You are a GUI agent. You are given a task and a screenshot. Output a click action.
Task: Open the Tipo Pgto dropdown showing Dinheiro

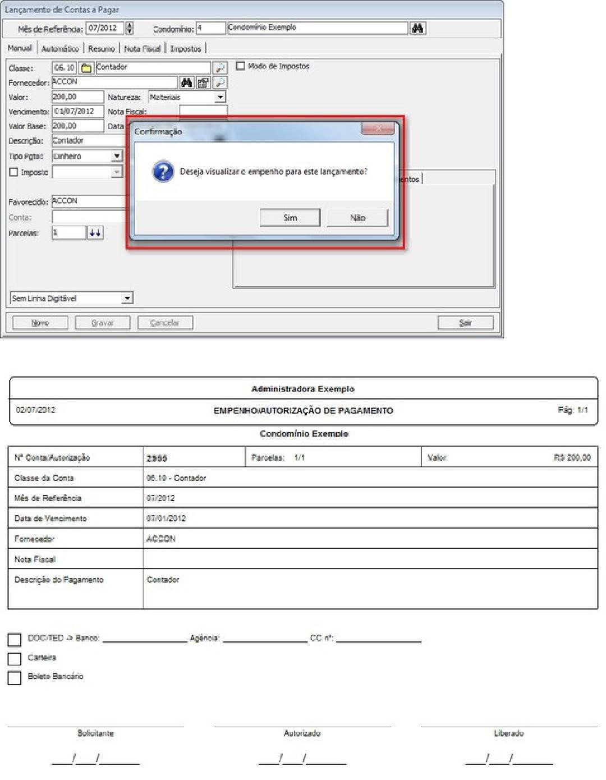pos(117,156)
